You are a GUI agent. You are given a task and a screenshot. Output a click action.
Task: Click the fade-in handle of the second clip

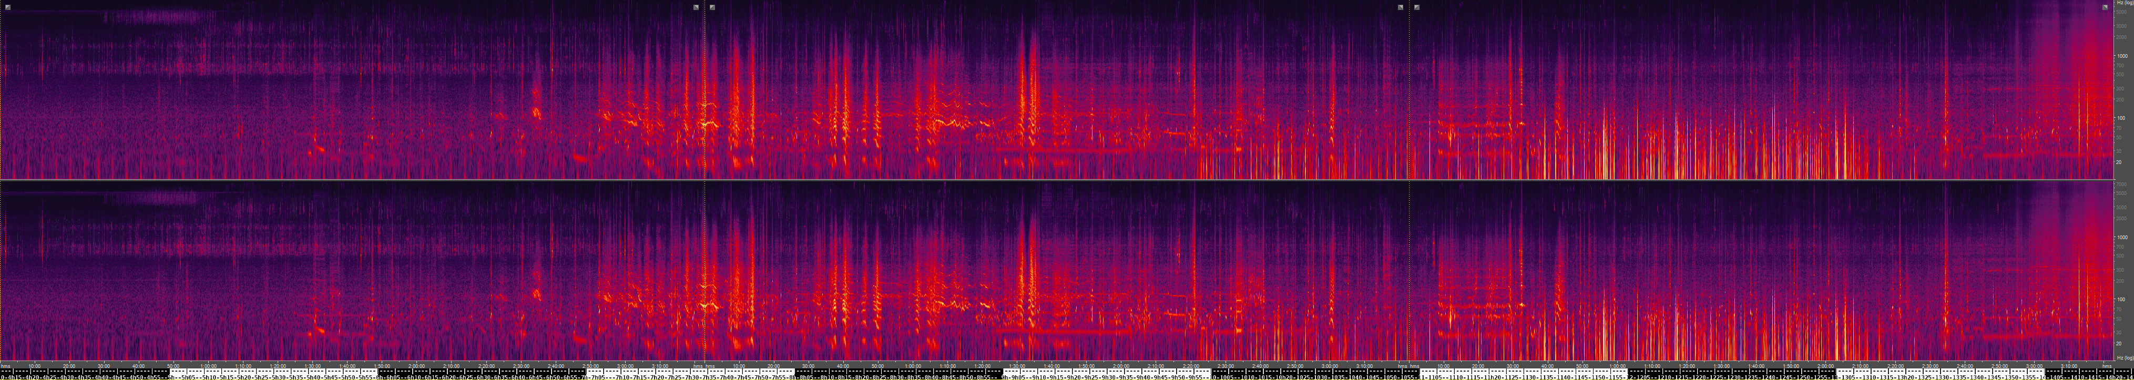712,7
